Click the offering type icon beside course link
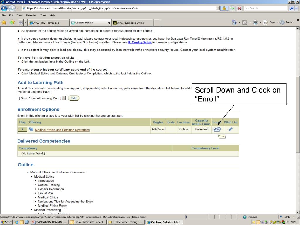This screenshot has width=300, height=225. (30, 129)
